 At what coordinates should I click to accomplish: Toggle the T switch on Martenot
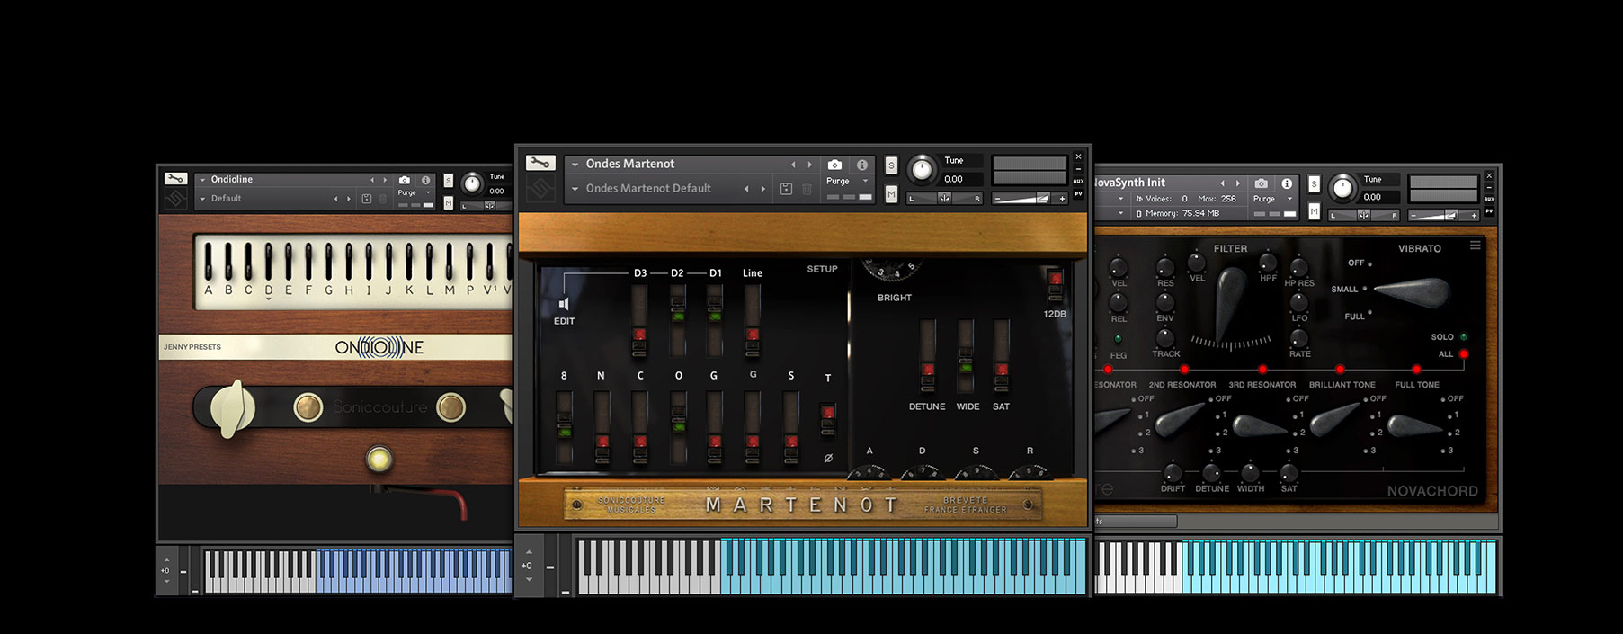(828, 420)
